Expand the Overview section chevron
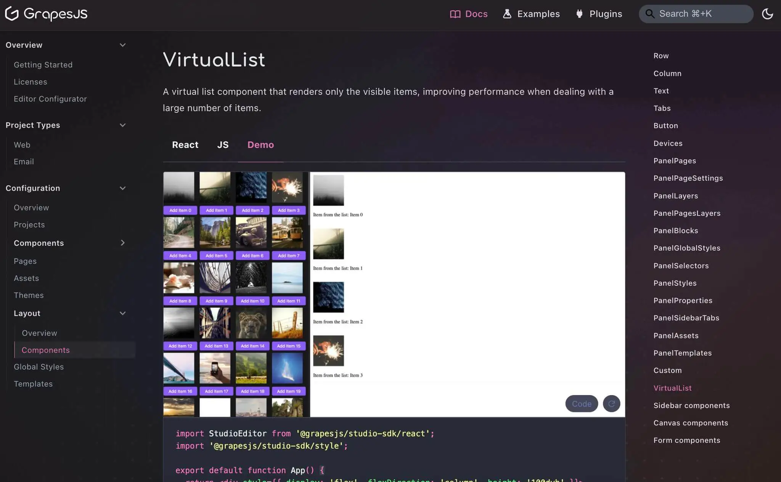 [x=123, y=45]
